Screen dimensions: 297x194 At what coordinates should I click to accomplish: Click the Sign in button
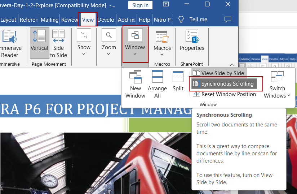coord(140,5)
